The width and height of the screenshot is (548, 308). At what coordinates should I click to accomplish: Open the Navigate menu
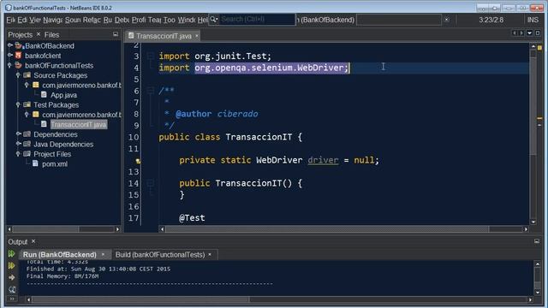tap(53, 20)
